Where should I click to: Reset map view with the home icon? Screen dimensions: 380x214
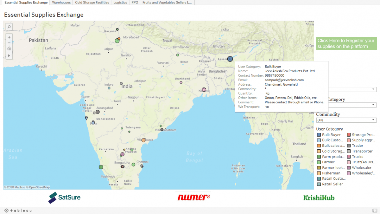click(x=9, y=49)
